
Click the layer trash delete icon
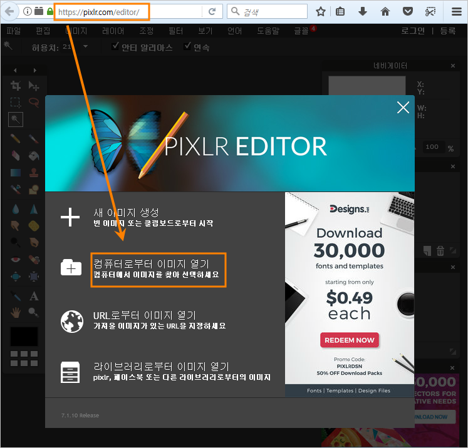coord(440,251)
